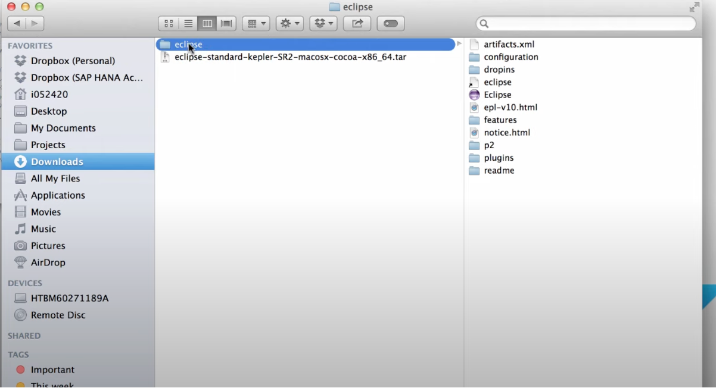This screenshot has width=716, height=388.
Task: Open the plugins folder
Action: (x=498, y=158)
